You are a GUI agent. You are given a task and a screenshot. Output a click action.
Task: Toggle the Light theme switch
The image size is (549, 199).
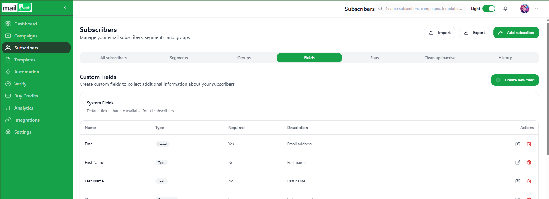[x=489, y=9]
